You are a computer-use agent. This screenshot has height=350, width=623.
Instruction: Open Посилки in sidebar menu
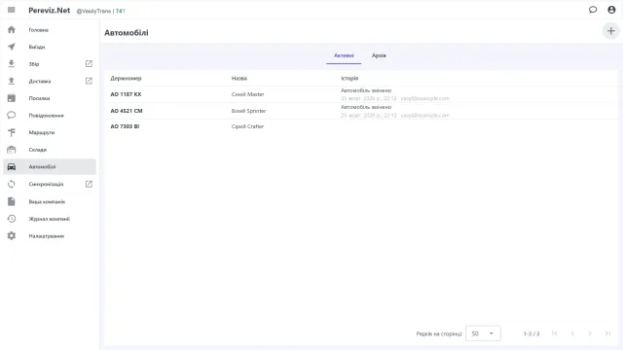[50, 98]
